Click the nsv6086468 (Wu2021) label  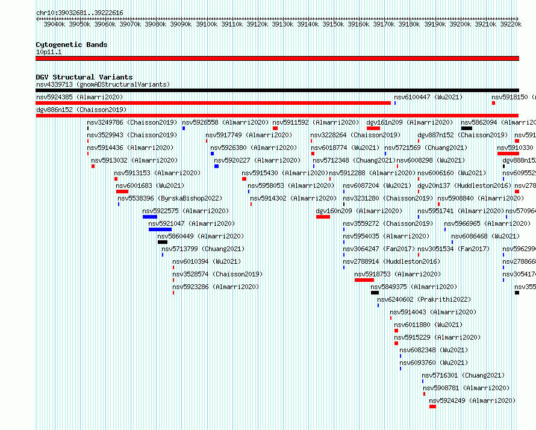[x=485, y=236]
